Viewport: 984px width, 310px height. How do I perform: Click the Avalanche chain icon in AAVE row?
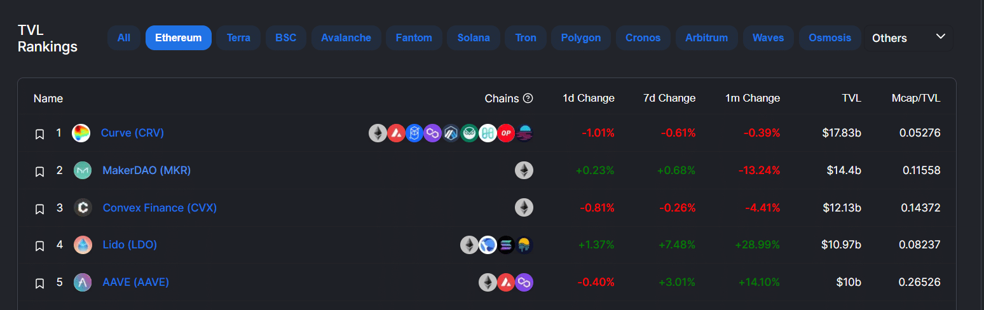(506, 282)
